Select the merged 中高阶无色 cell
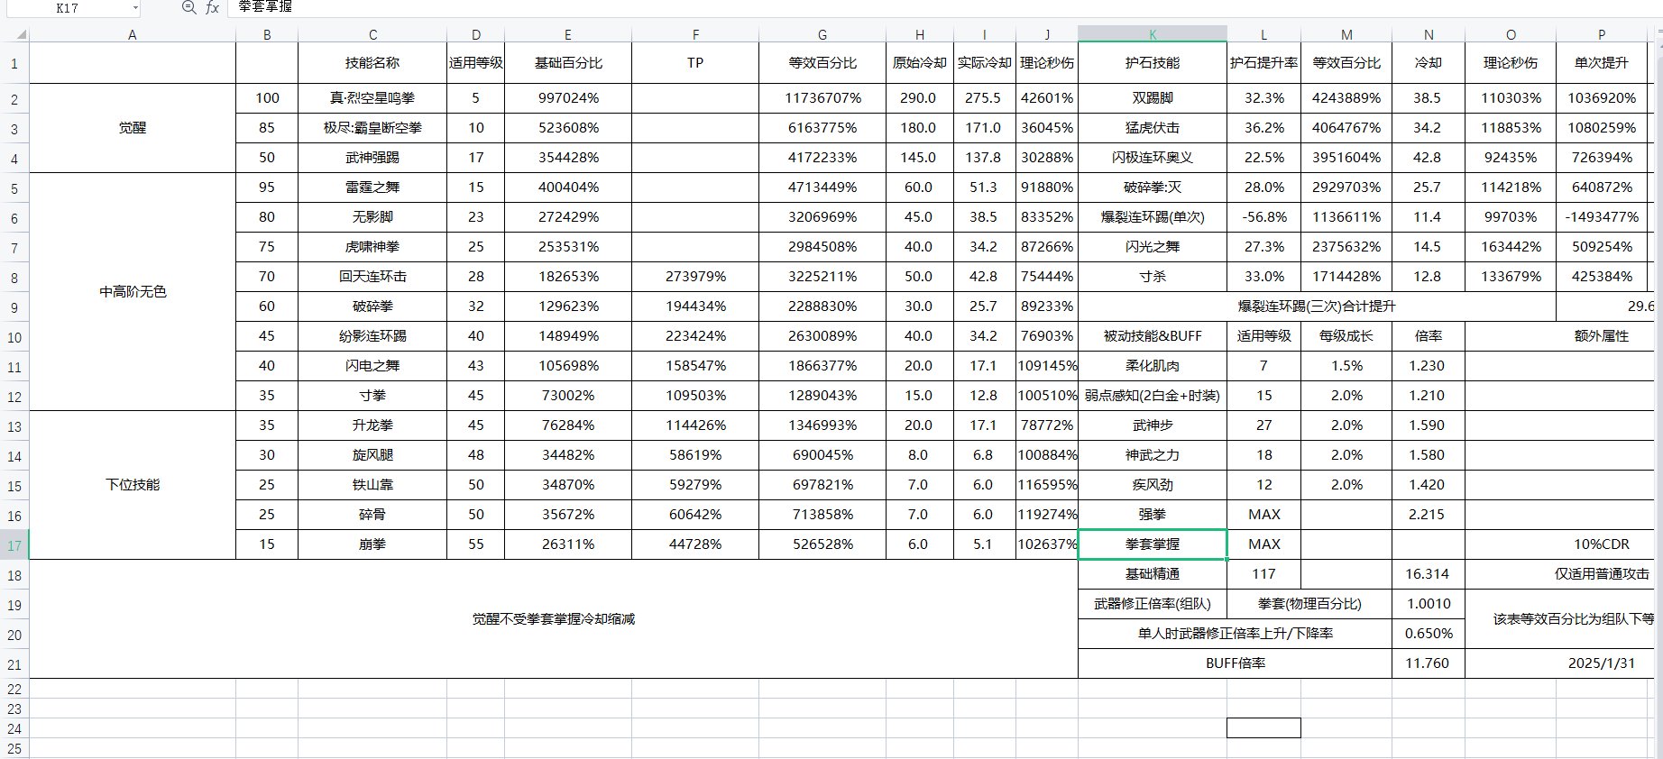1663x759 pixels. pos(133,292)
